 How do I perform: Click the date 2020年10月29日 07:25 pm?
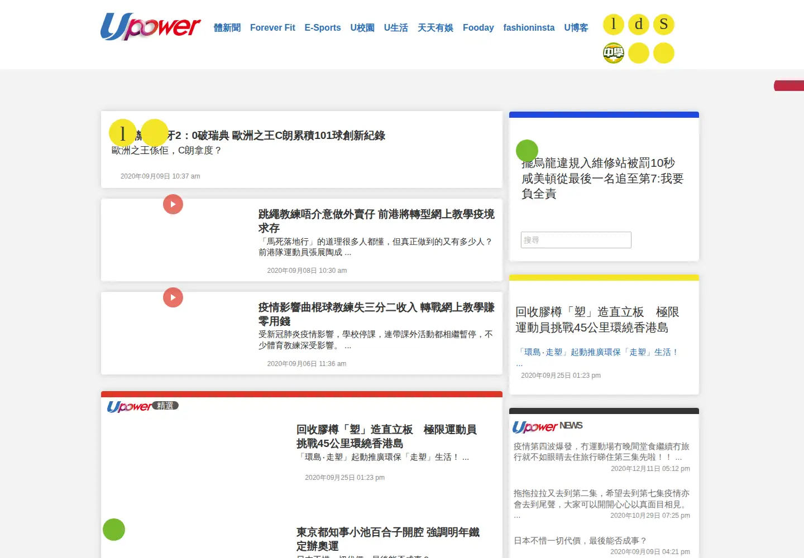coord(650,516)
